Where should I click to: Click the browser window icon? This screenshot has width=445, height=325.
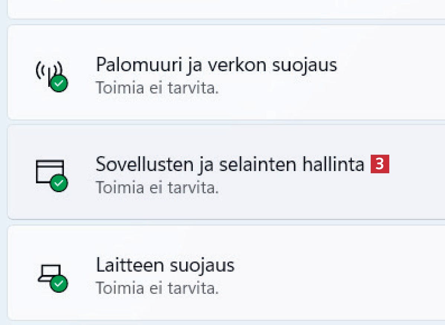click(x=50, y=171)
